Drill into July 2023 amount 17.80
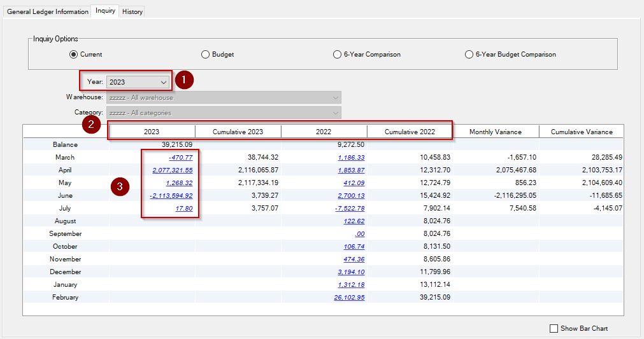Image resolution: width=644 pixels, height=339 pixels. tap(183, 208)
